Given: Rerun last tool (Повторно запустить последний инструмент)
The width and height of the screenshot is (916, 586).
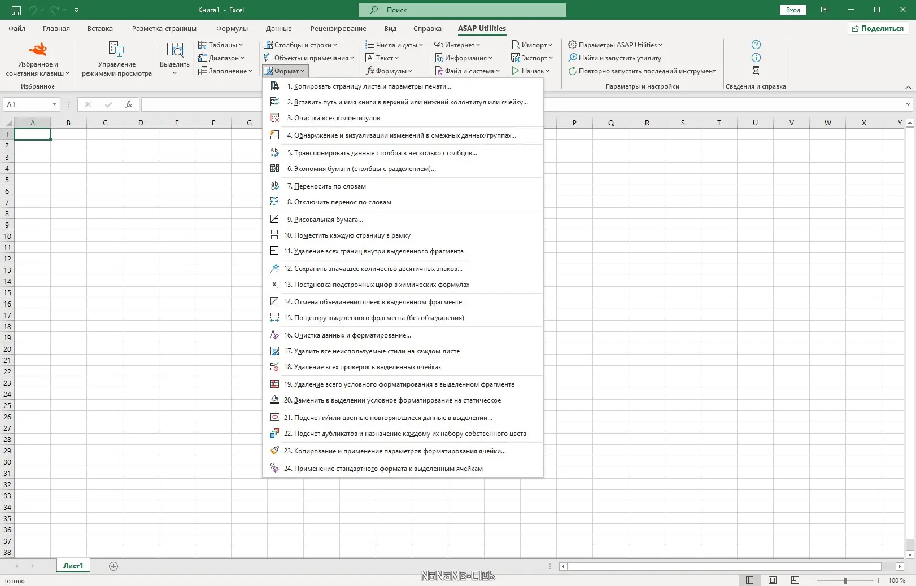Looking at the screenshot, I should [642, 71].
